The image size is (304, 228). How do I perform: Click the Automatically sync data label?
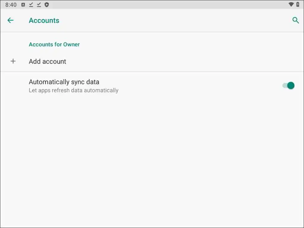click(x=64, y=82)
